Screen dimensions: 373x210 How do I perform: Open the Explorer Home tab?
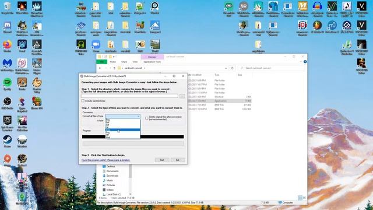pos(112,62)
